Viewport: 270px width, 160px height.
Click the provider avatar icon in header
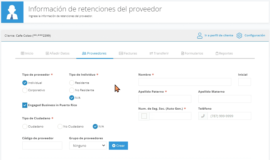[12, 12]
